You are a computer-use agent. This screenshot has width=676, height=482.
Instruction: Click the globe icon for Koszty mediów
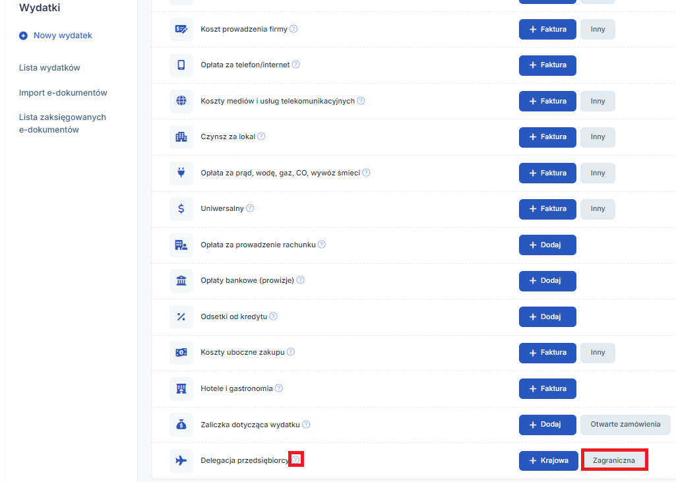coord(181,101)
